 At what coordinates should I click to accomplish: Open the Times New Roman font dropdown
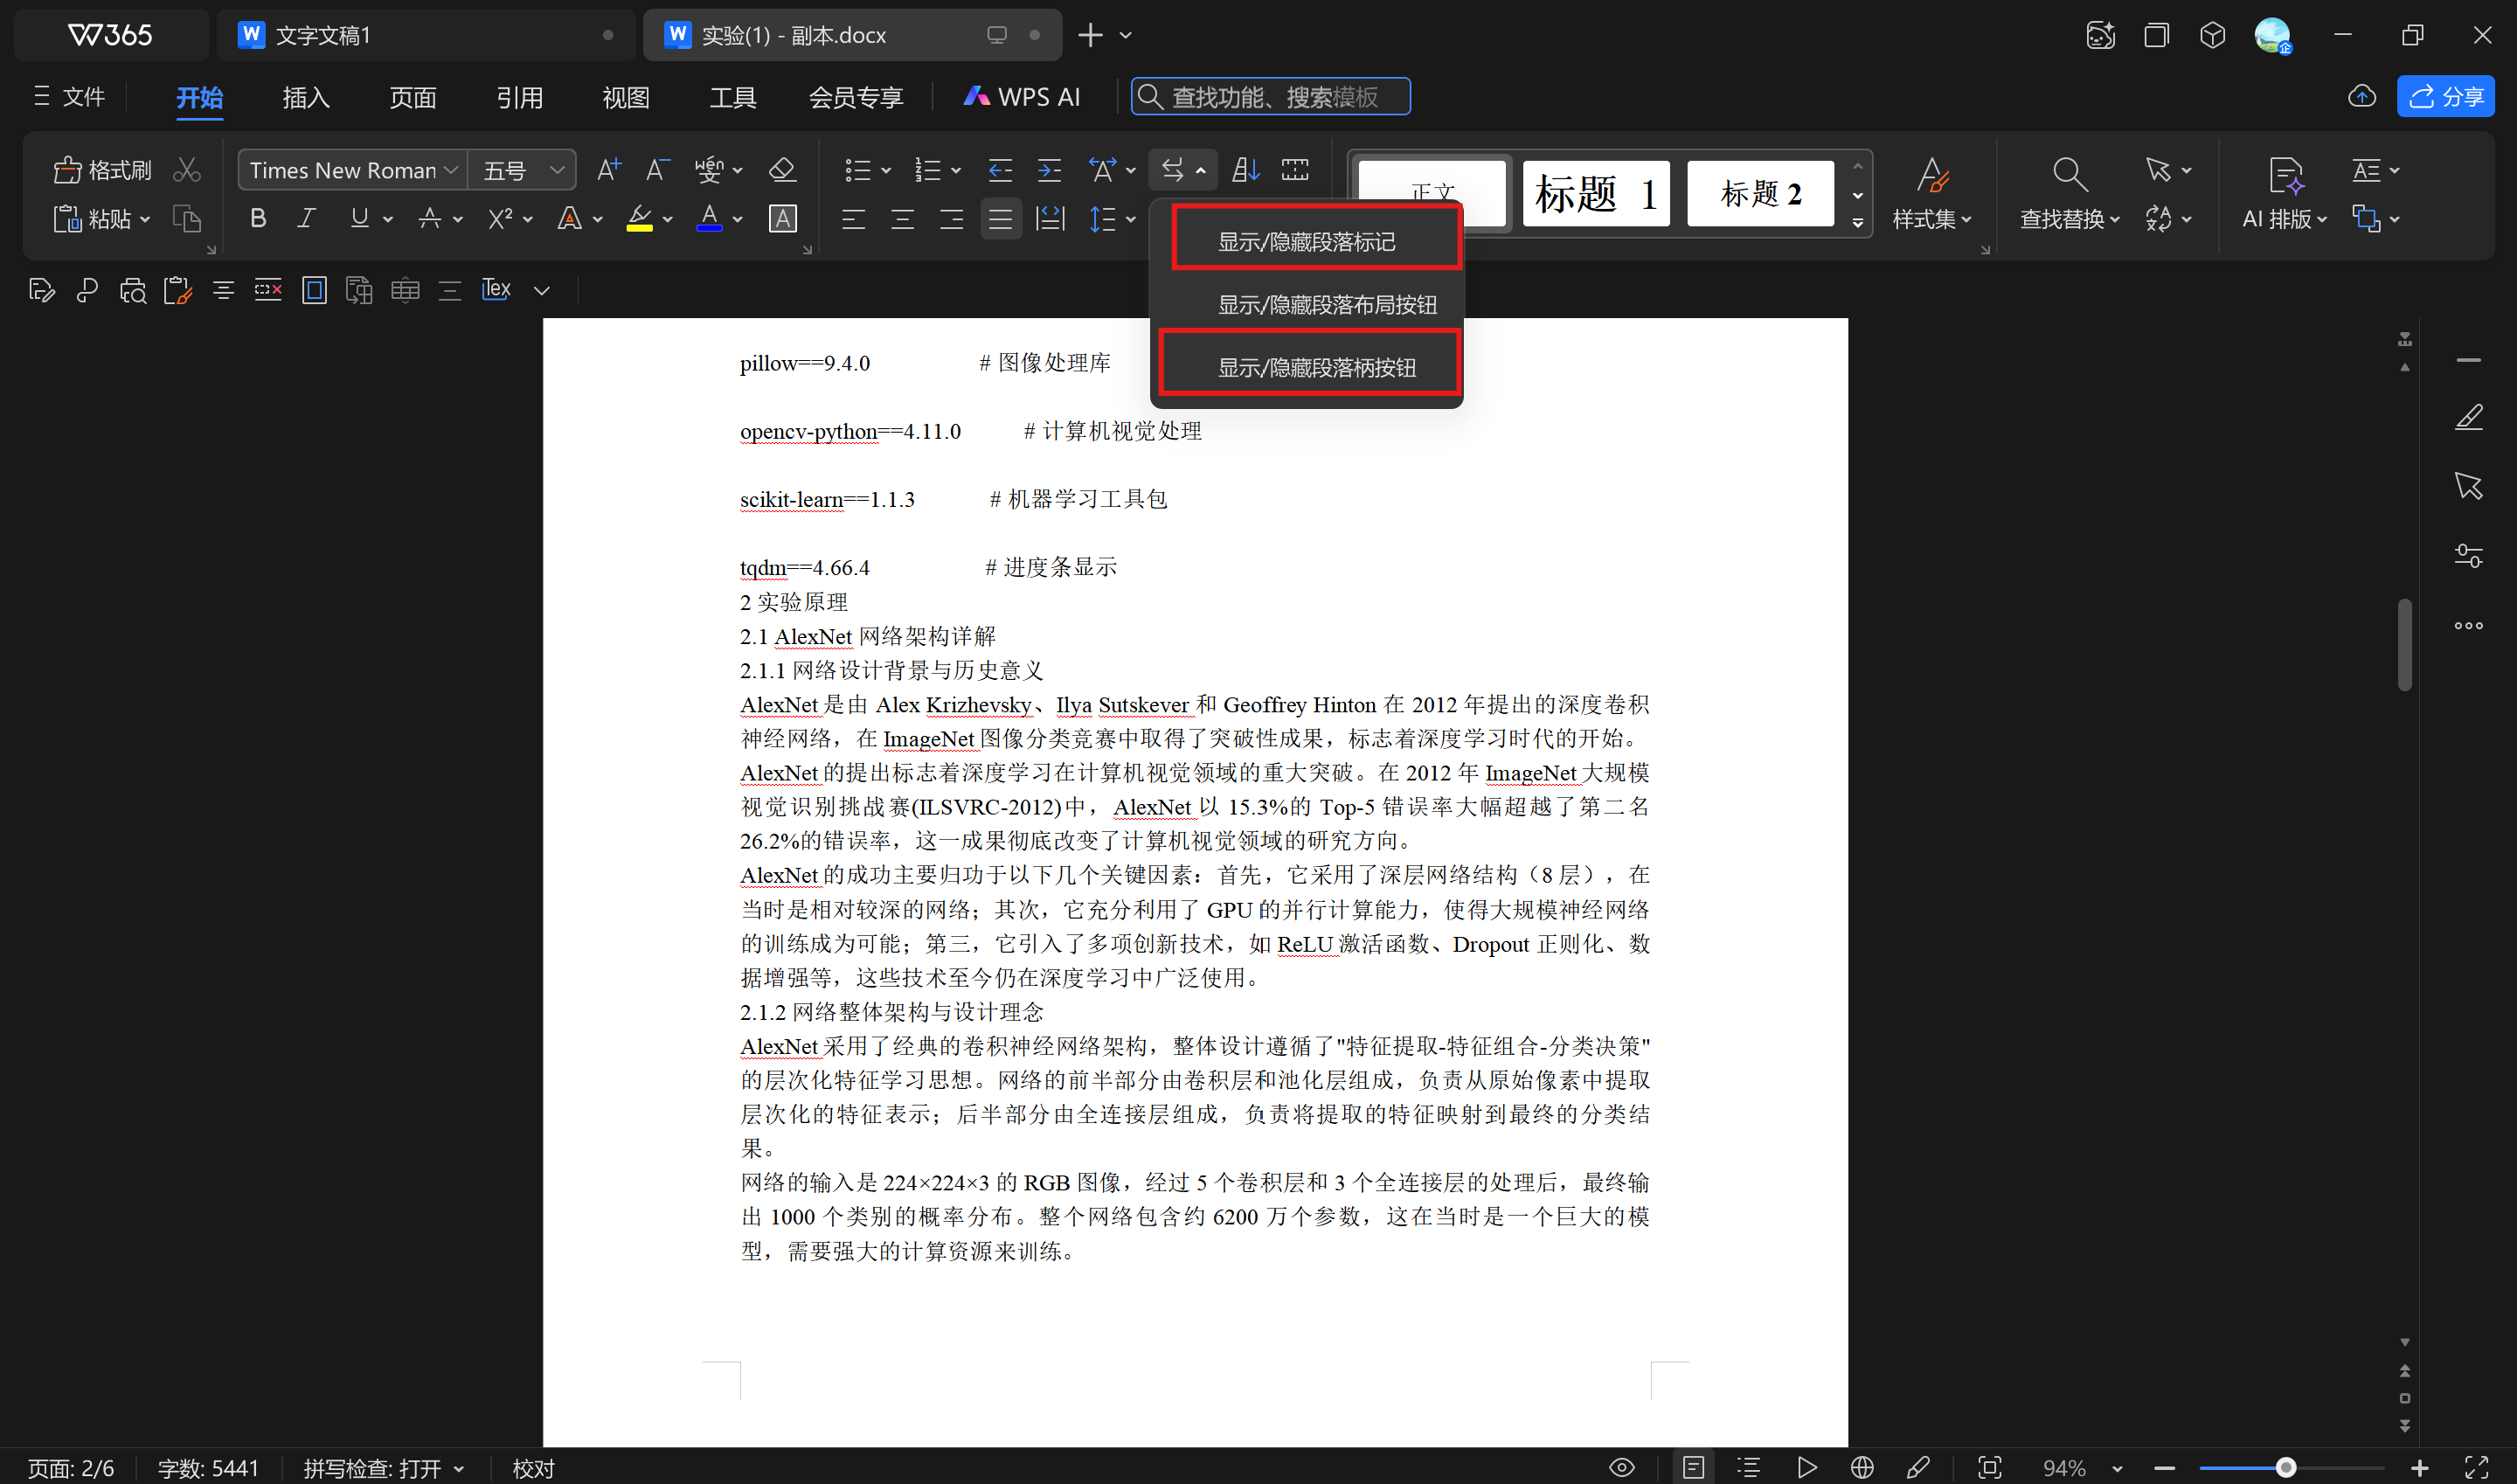[451, 170]
